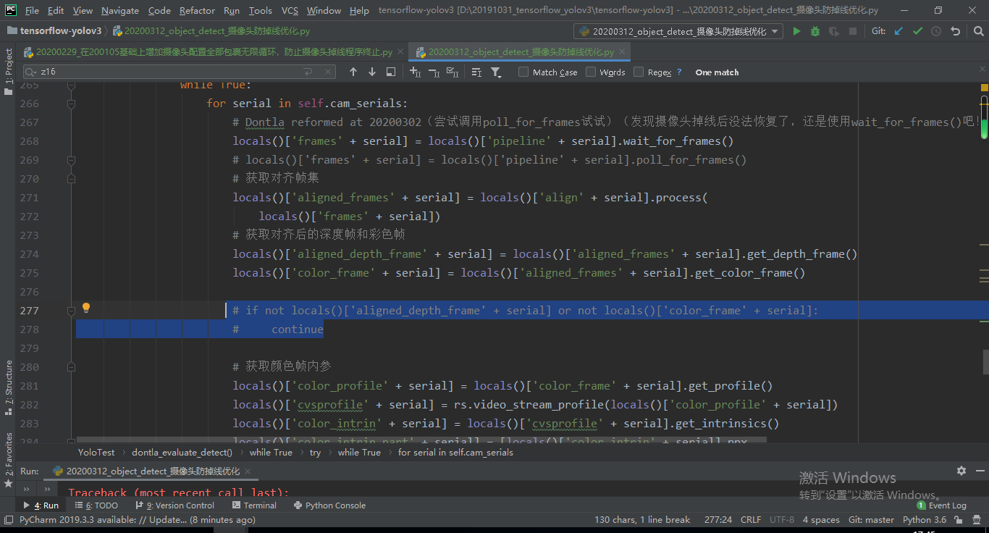Screen dimensions: 989x533
Task: Toggle Regex search mode
Action: (x=636, y=72)
